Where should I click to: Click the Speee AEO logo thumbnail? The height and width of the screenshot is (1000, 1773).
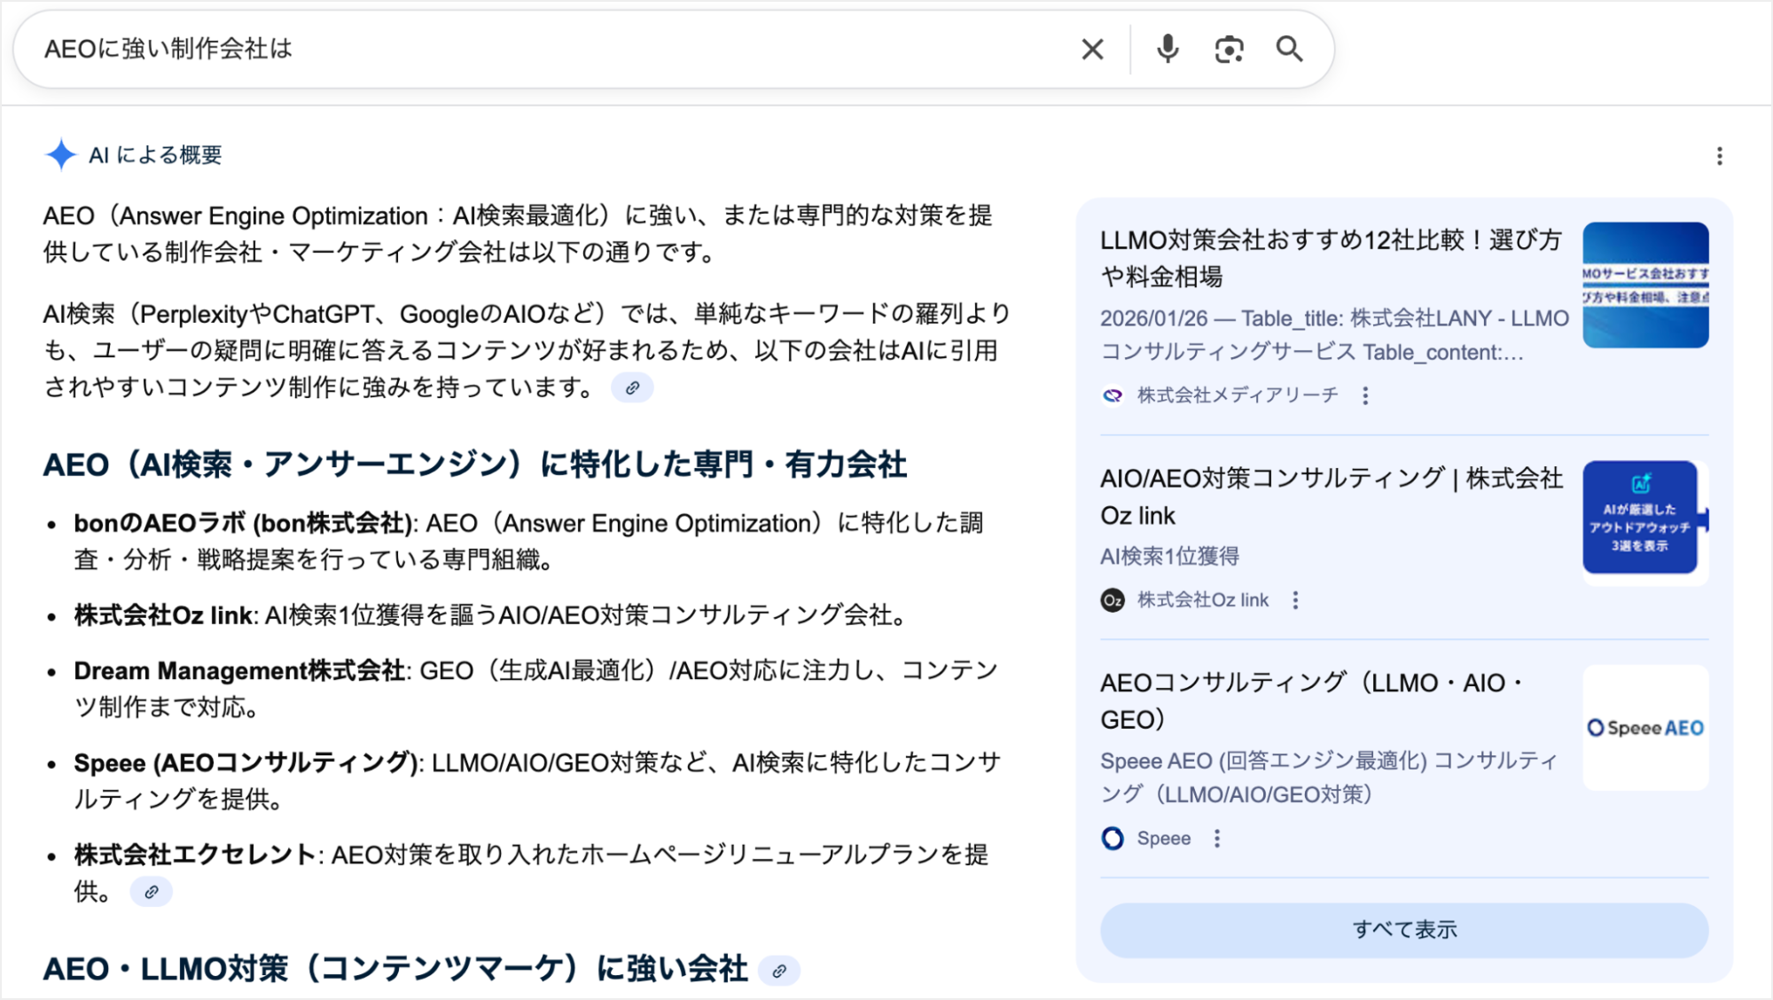[1645, 728]
